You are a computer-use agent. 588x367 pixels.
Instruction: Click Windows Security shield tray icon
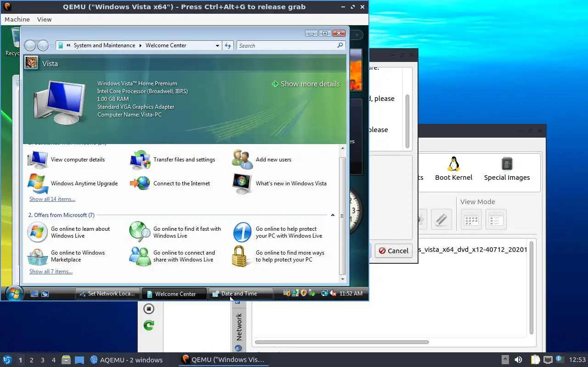click(303, 293)
